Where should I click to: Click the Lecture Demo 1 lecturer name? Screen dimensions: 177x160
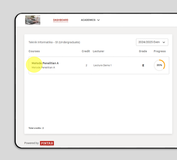102,65
